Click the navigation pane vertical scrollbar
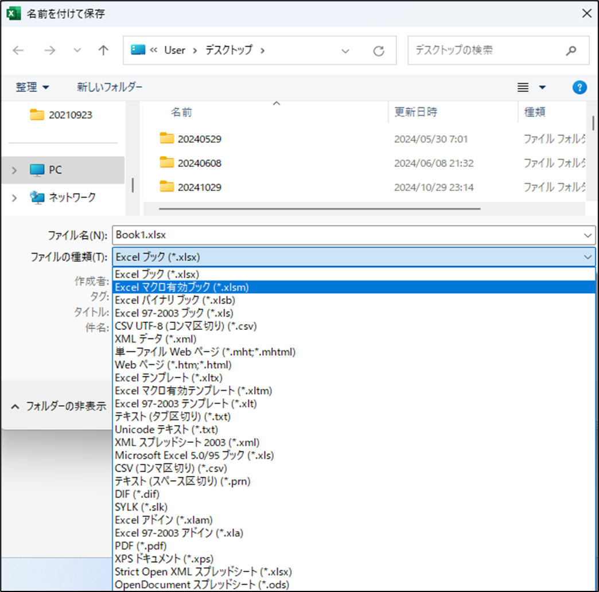This screenshot has height=592, width=599. point(133,185)
